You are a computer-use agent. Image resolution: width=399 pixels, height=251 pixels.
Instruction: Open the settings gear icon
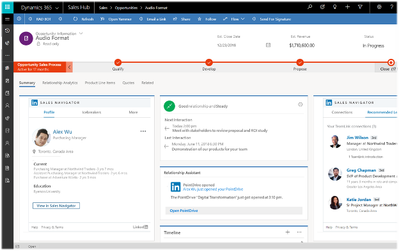pos(379,7)
